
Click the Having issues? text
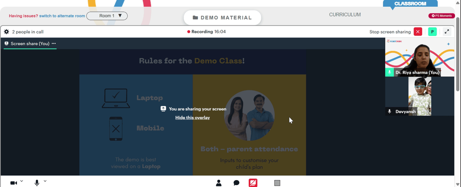[x=23, y=16]
